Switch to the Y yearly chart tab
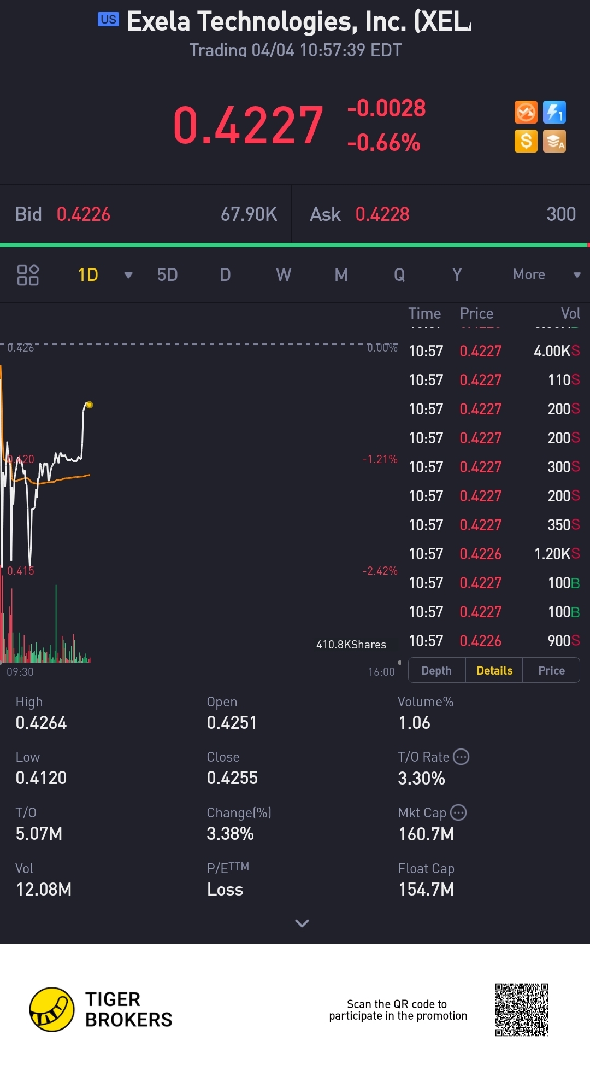This screenshot has height=1076, width=590. coord(457,274)
